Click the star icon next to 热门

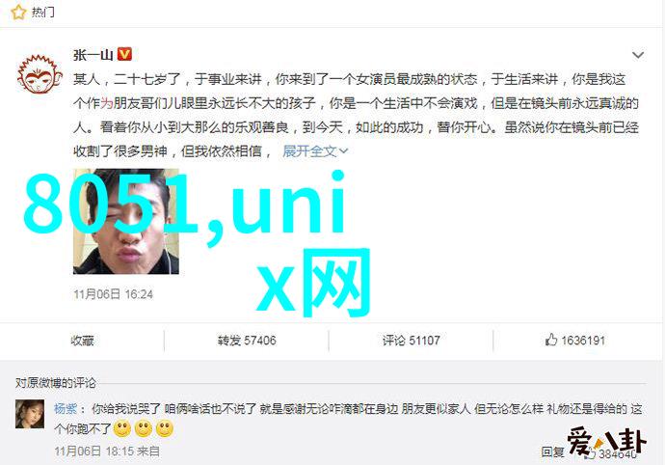(18, 13)
